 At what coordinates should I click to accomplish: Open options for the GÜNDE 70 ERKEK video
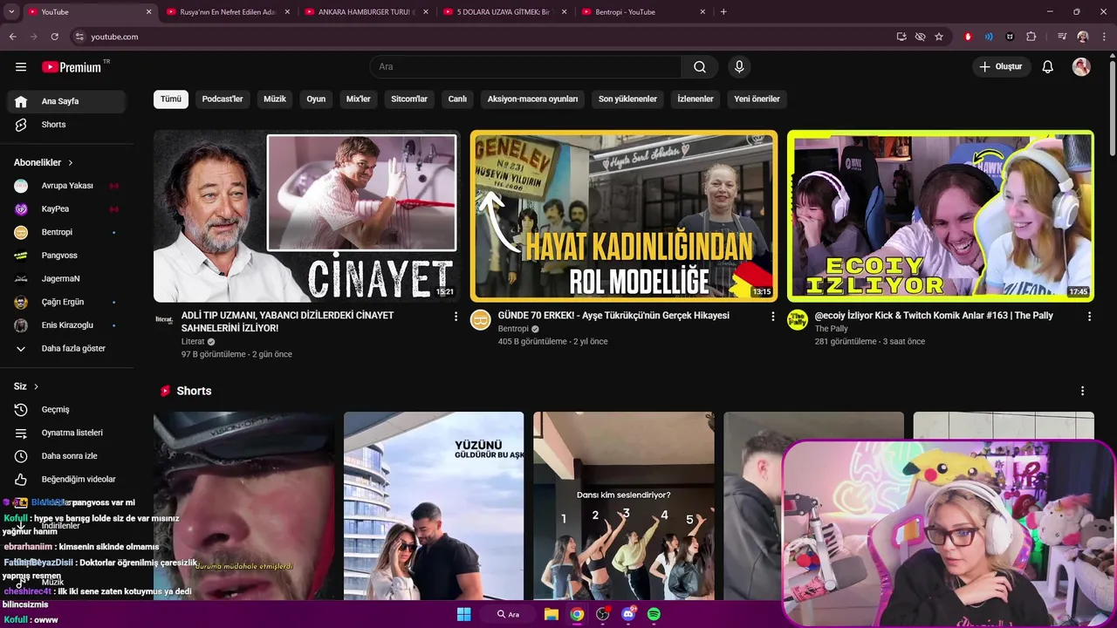pos(772,317)
